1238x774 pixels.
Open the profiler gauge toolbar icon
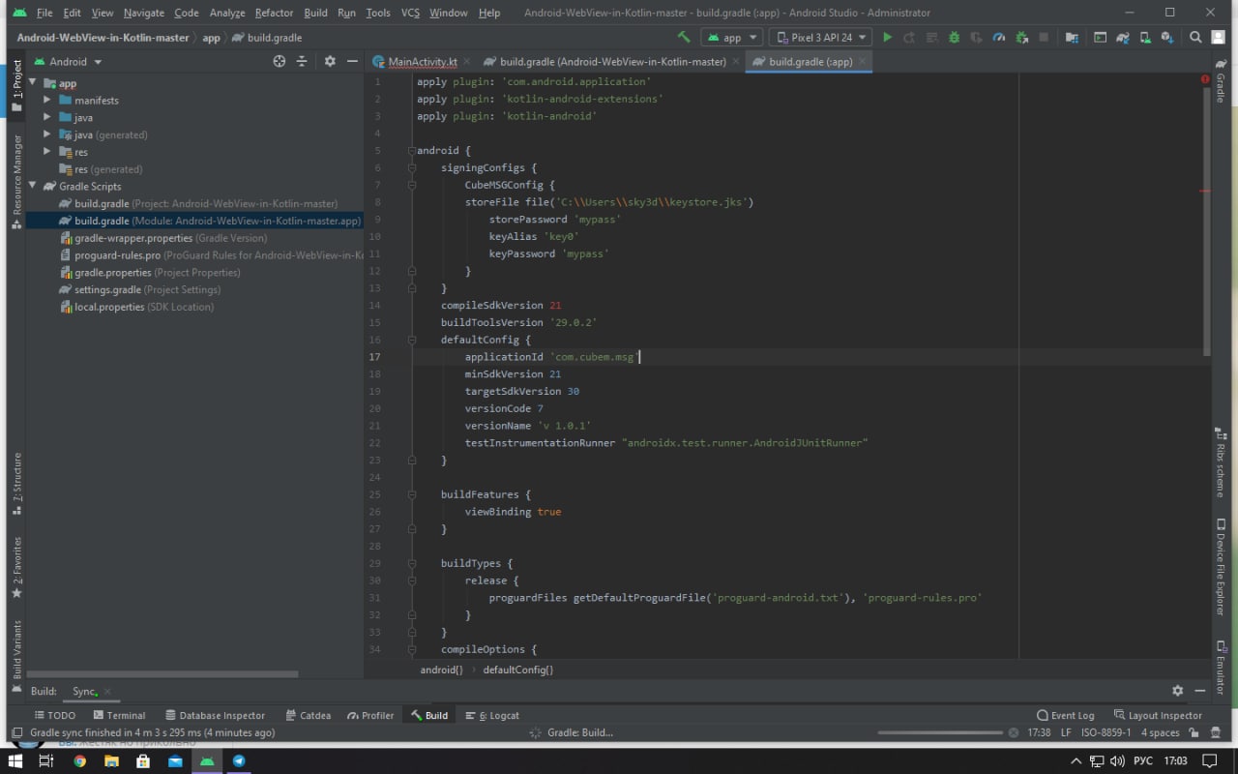pos(998,38)
